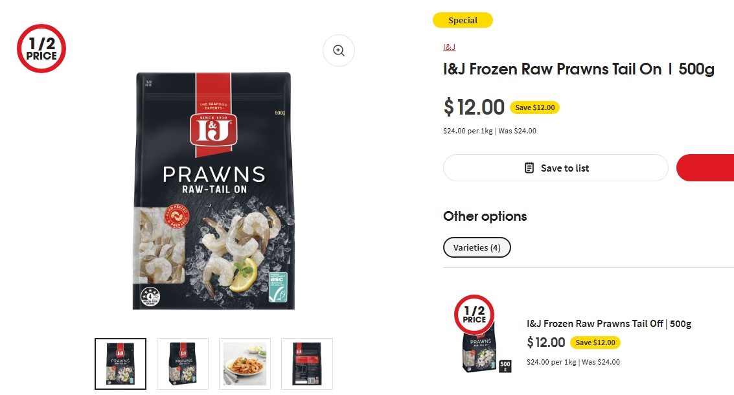The image size is (734, 395).
Task: Select the first front-of-pack thumbnail
Action: [120, 364]
